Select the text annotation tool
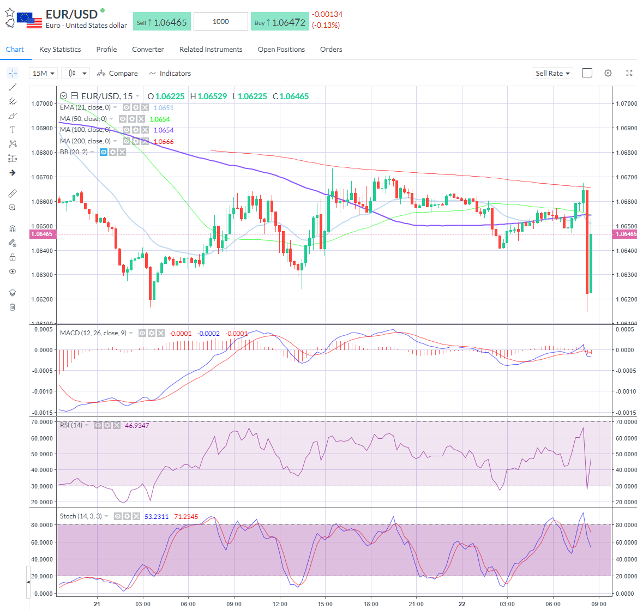 (13, 130)
